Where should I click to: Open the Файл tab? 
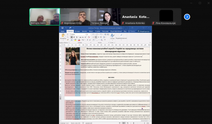63,31
